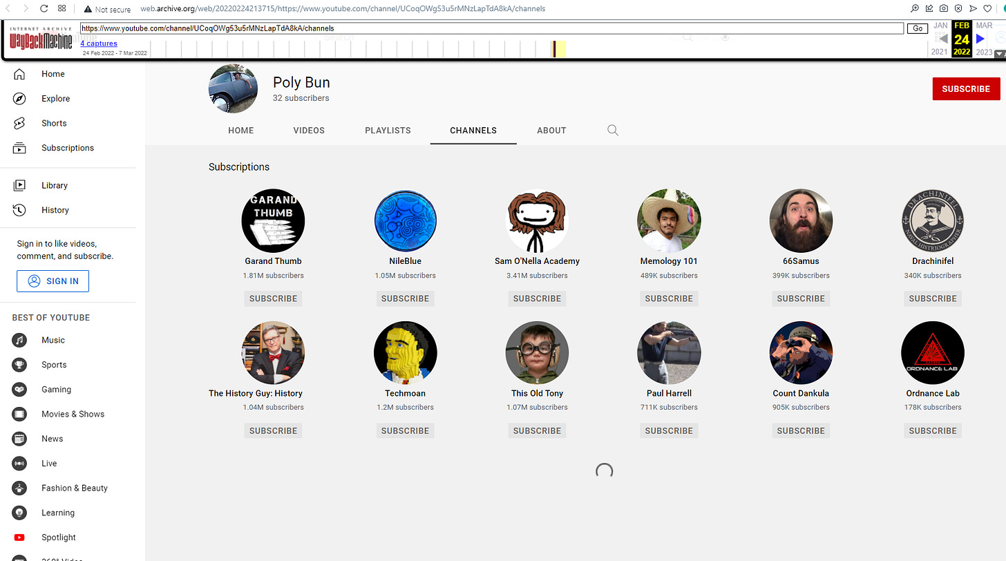
Task: Open the 4 captures link
Action: (99, 44)
